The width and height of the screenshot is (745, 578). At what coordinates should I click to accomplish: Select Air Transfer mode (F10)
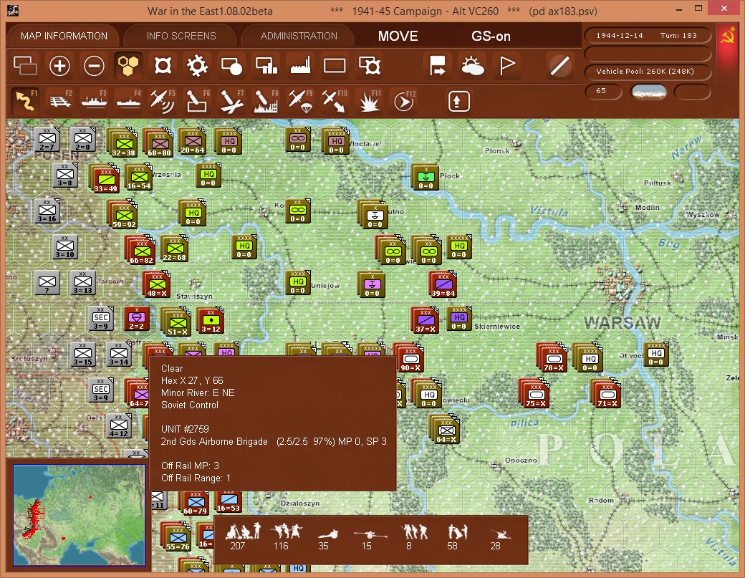(x=335, y=101)
